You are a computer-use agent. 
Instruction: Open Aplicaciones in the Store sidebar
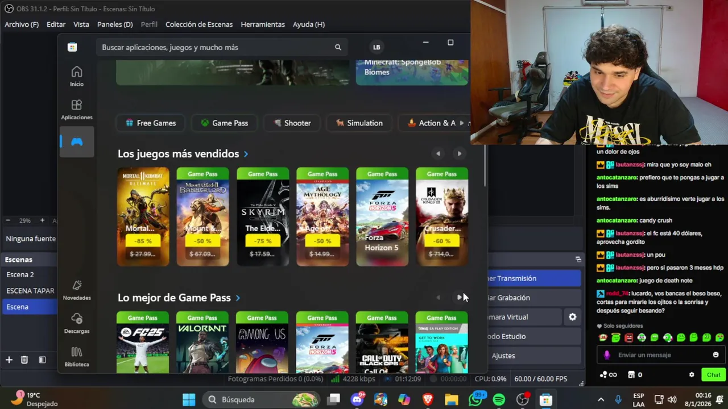(76, 110)
